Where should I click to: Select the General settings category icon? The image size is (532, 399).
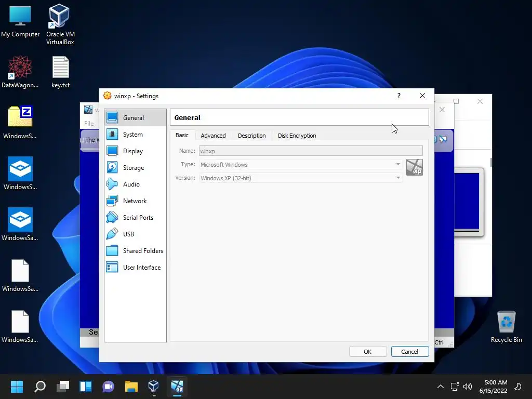tap(112, 118)
